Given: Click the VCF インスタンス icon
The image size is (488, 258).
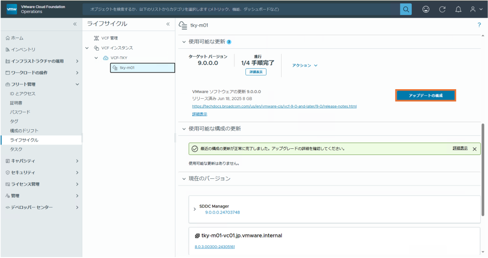Looking at the screenshot, I should pyautogui.click(x=96, y=48).
